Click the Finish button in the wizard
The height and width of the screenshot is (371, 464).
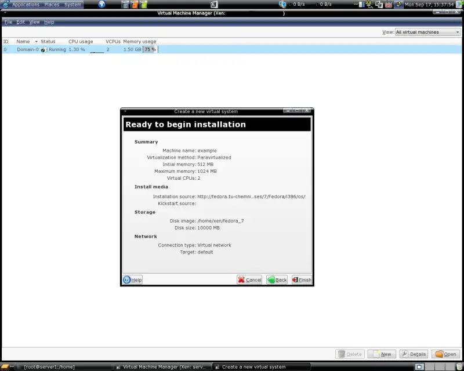pos(302,279)
